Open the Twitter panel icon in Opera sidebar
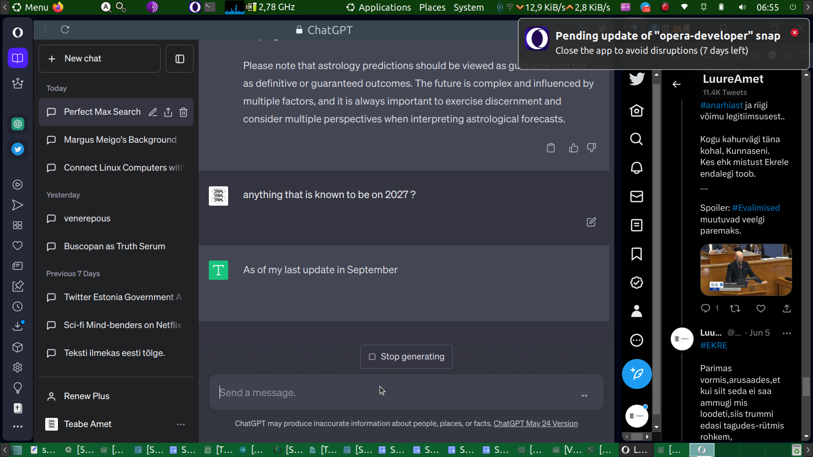The width and height of the screenshot is (813, 457). point(18,149)
